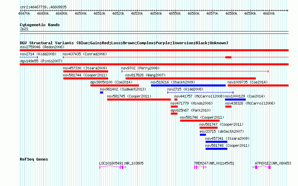Click the chr2:46467739..46609935 region label
Viewport: 298px width, 186px height.
tap(43, 7)
